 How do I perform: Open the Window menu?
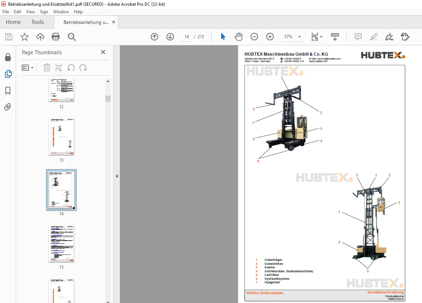click(x=61, y=11)
